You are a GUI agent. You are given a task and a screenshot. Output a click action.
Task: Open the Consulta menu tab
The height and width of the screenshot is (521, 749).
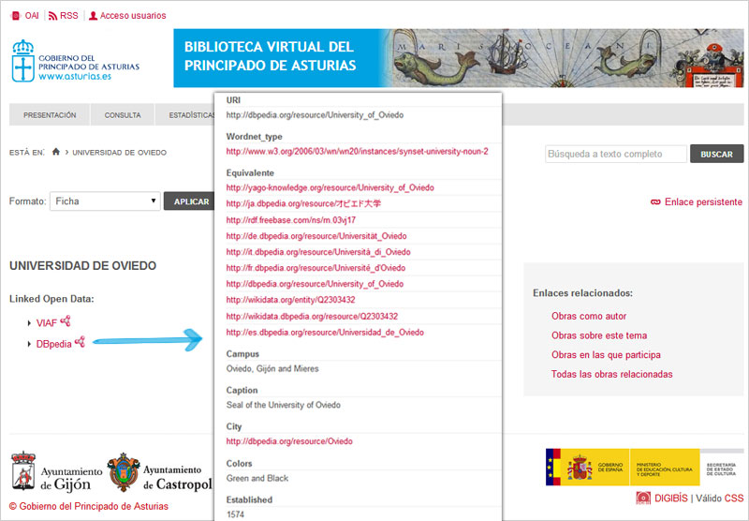(x=123, y=115)
